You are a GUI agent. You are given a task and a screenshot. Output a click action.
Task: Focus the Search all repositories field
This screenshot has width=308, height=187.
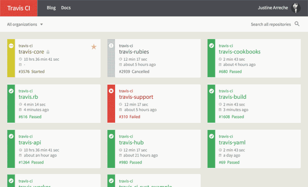tap(270, 25)
